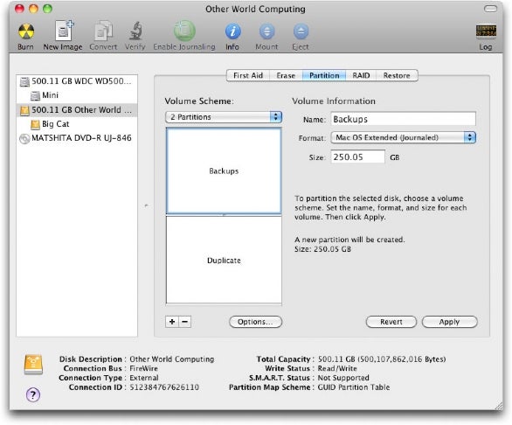Click the Options... button
The width and height of the screenshot is (512, 425).
255,322
